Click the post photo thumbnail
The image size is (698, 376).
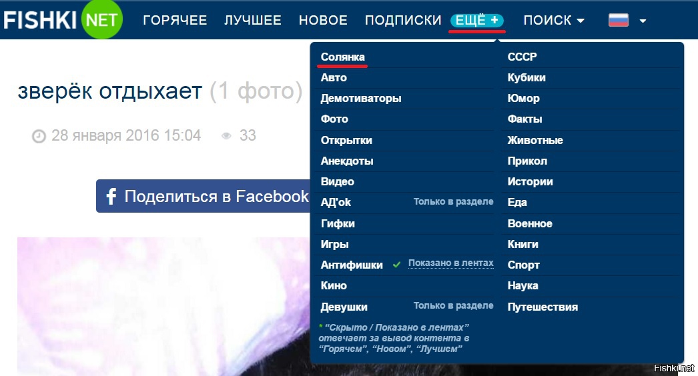pos(160,305)
